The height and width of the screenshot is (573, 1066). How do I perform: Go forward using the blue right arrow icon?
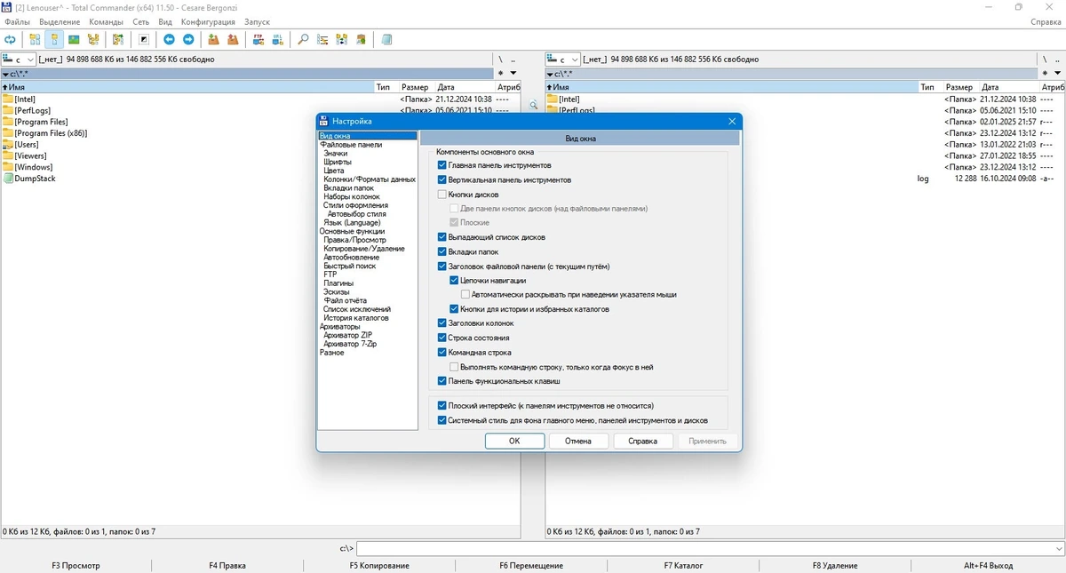pyautogui.click(x=188, y=39)
